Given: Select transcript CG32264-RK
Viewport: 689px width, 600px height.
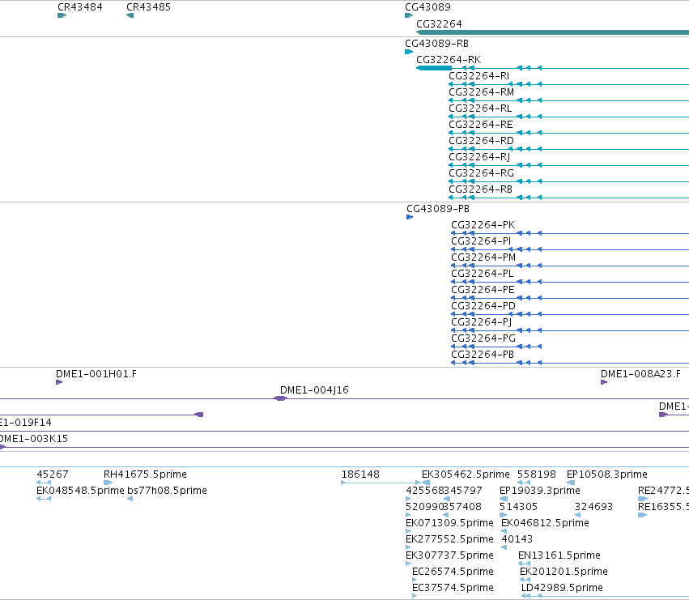Looking at the screenshot, I should pyautogui.click(x=552, y=68).
